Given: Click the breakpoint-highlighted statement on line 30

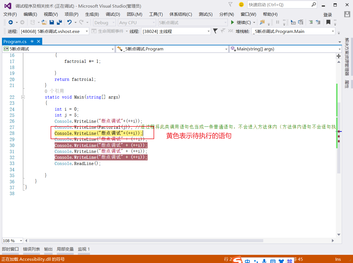Looking at the screenshot, I should tap(101, 145).
